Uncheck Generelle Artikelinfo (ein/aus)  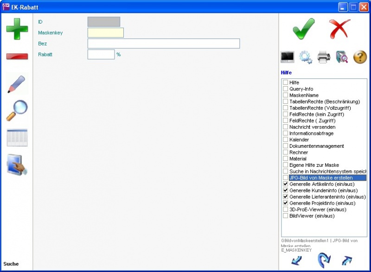[286, 184]
